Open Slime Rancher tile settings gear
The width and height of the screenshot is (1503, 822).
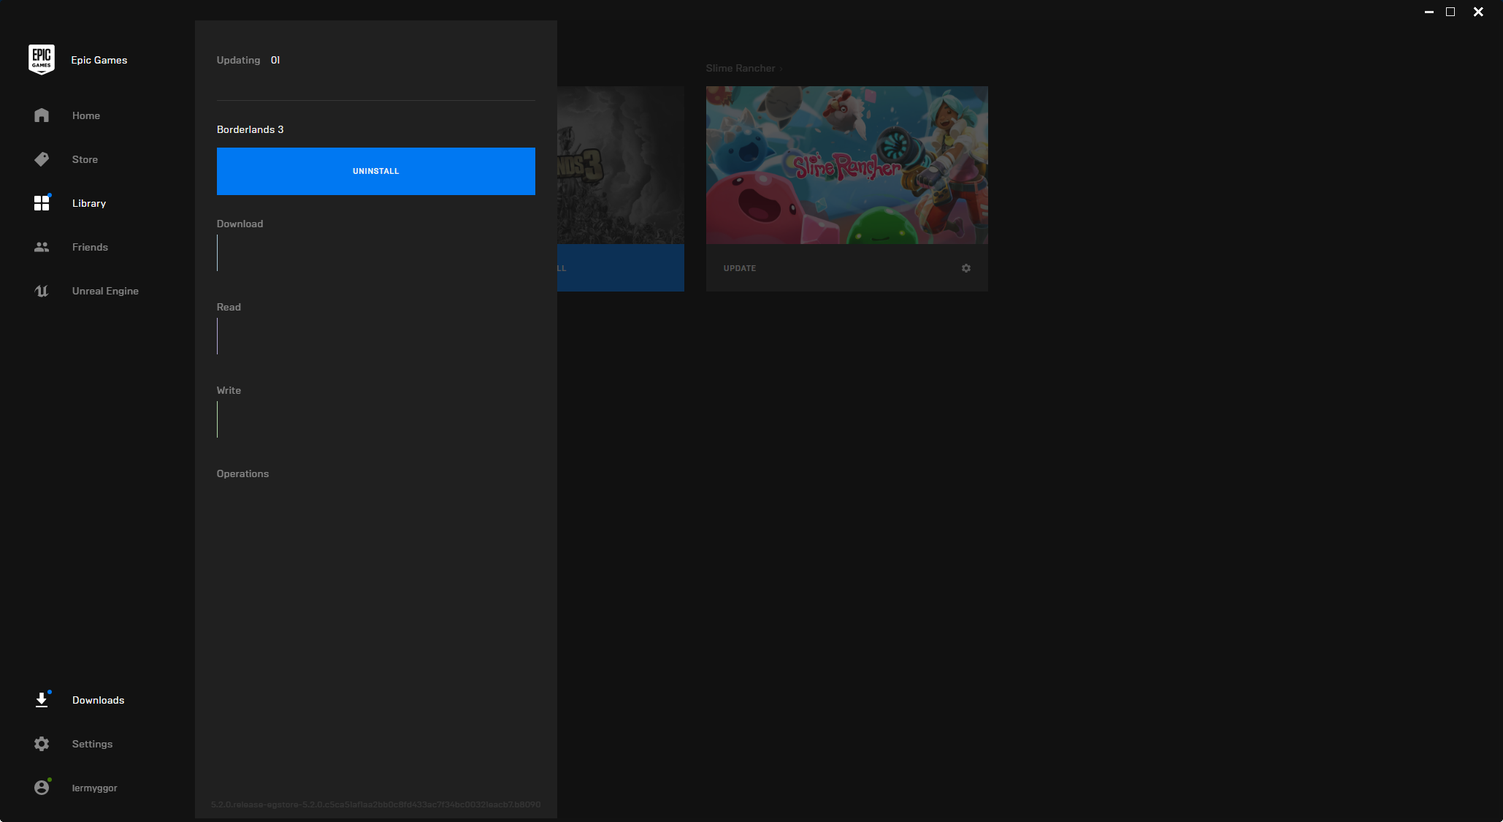tap(966, 268)
